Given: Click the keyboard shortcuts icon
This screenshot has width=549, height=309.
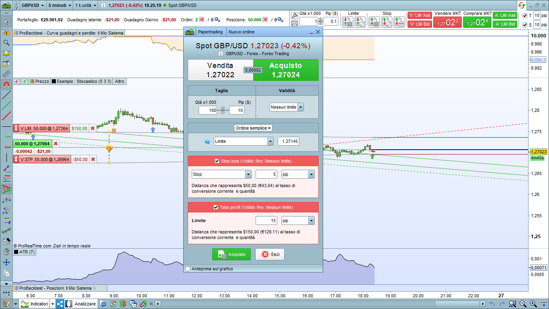Looking at the screenshot, I should pyautogui.click(x=294, y=23).
